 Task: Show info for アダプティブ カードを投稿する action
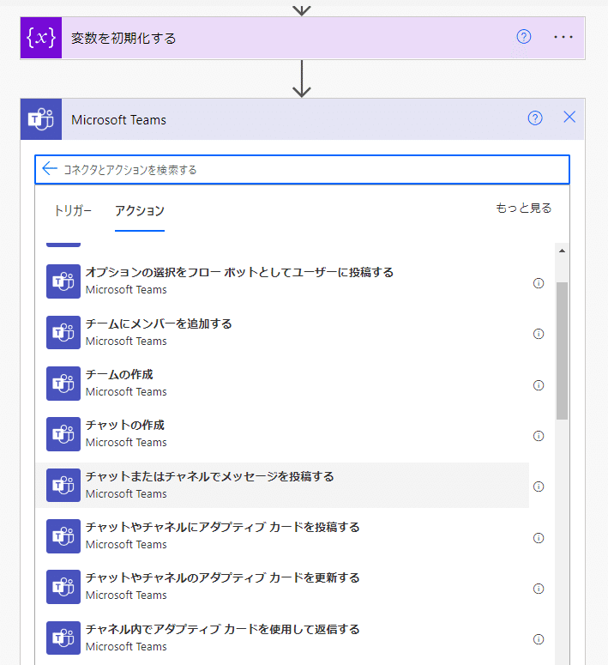(x=539, y=538)
